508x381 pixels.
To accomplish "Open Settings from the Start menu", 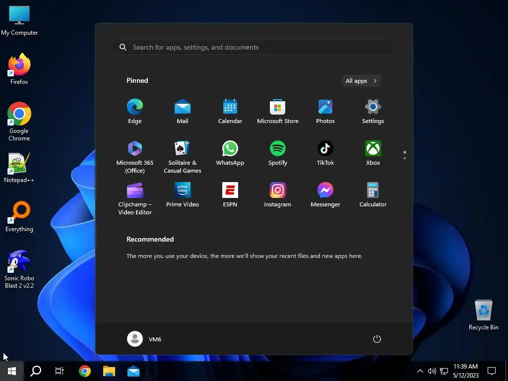I will click(x=373, y=111).
